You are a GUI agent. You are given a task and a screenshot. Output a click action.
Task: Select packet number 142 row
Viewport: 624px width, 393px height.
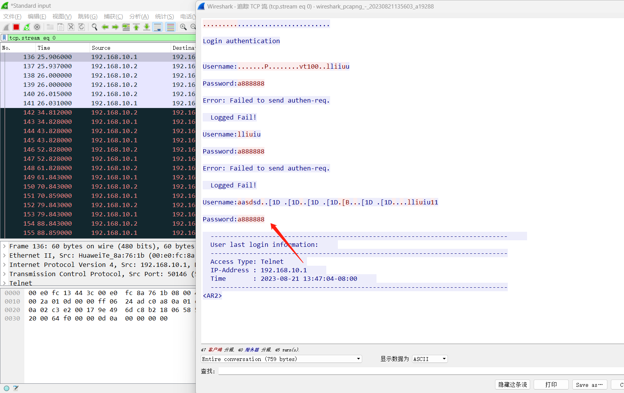98,113
